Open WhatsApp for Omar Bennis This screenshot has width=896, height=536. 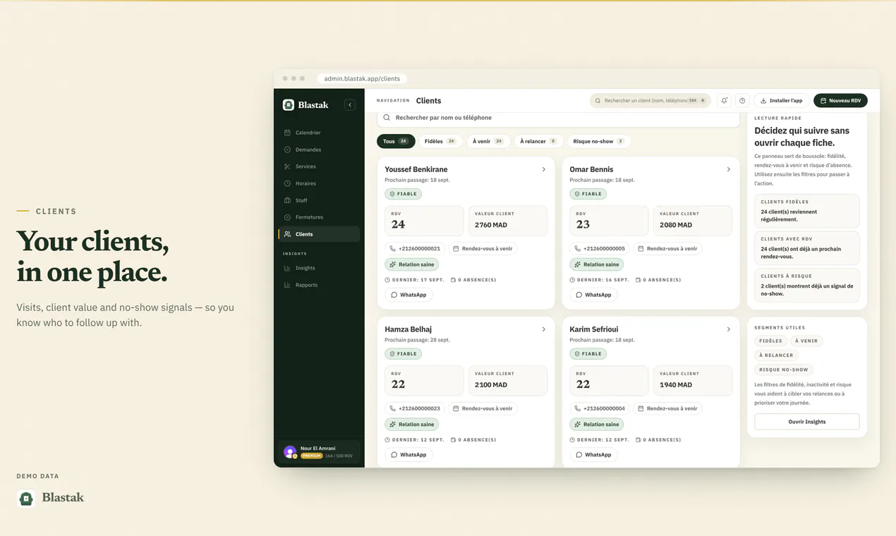(593, 295)
